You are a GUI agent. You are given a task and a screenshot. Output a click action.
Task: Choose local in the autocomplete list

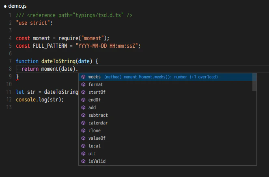(166, 146)
